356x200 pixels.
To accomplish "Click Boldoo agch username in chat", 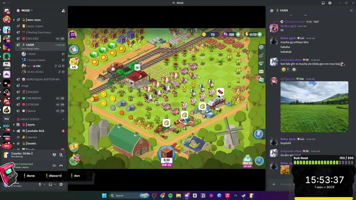I will tap(288, 26).
